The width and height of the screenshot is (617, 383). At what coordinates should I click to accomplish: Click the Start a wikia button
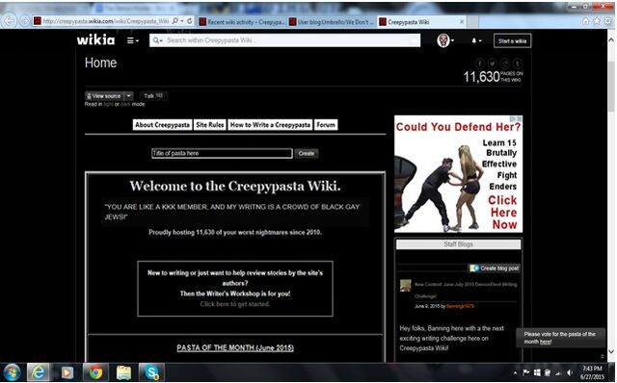(512, 40)
